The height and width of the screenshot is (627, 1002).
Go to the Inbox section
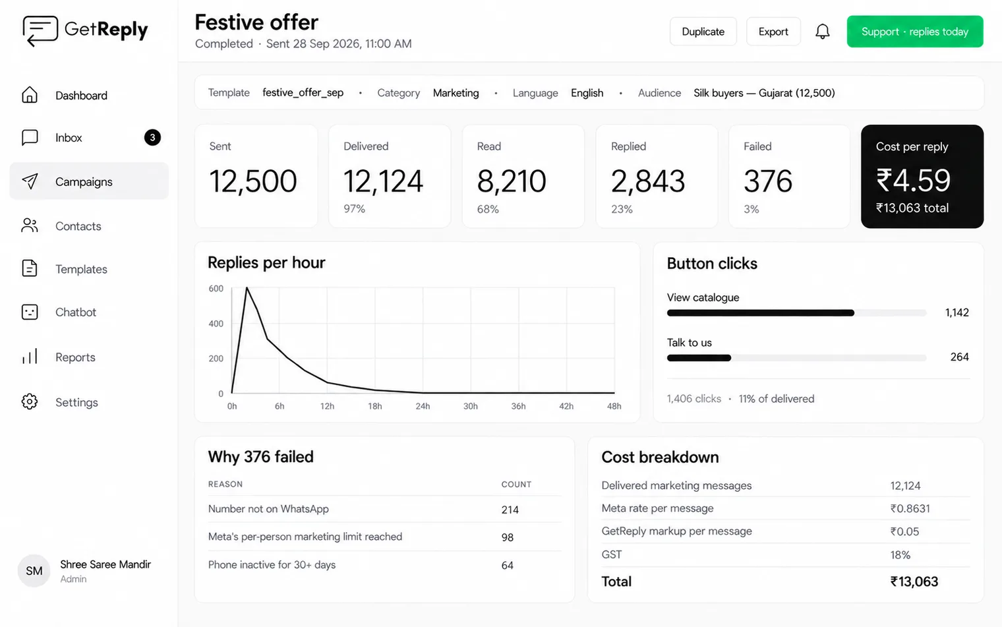pyautogui.click(x=89, y=137)
